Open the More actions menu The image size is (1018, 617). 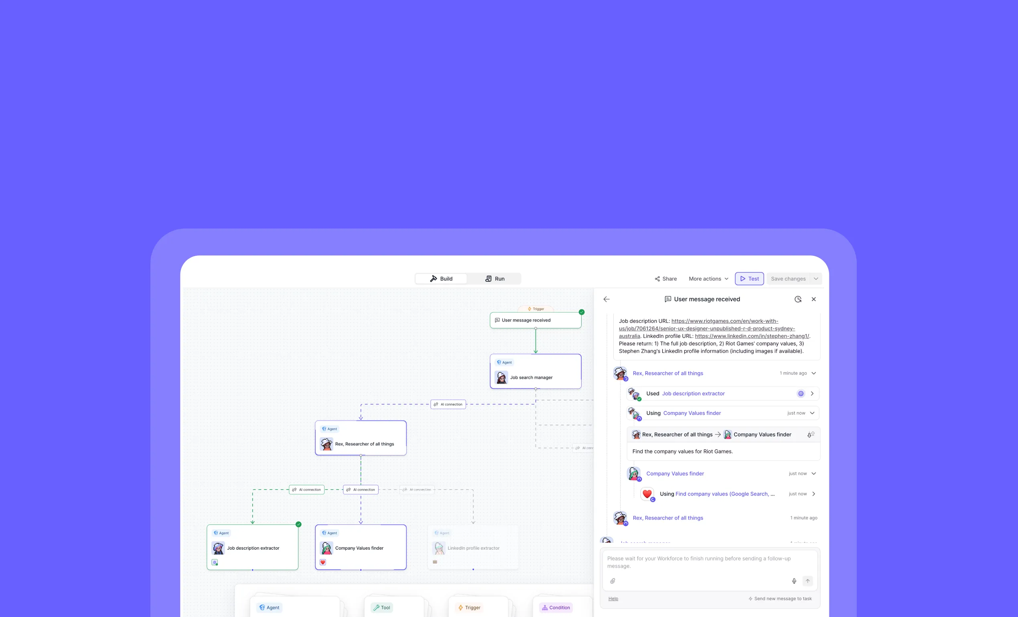708,279
